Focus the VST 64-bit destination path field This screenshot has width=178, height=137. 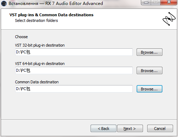[x=74, y=70]
